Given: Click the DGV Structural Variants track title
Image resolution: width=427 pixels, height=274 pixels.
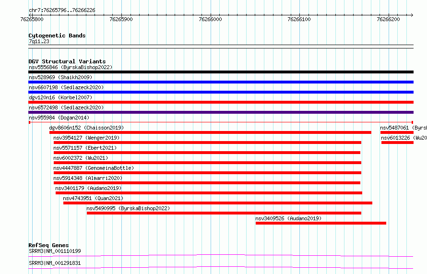Looking at the screenshot, I should pyautogui.click(x=67, y=61).
